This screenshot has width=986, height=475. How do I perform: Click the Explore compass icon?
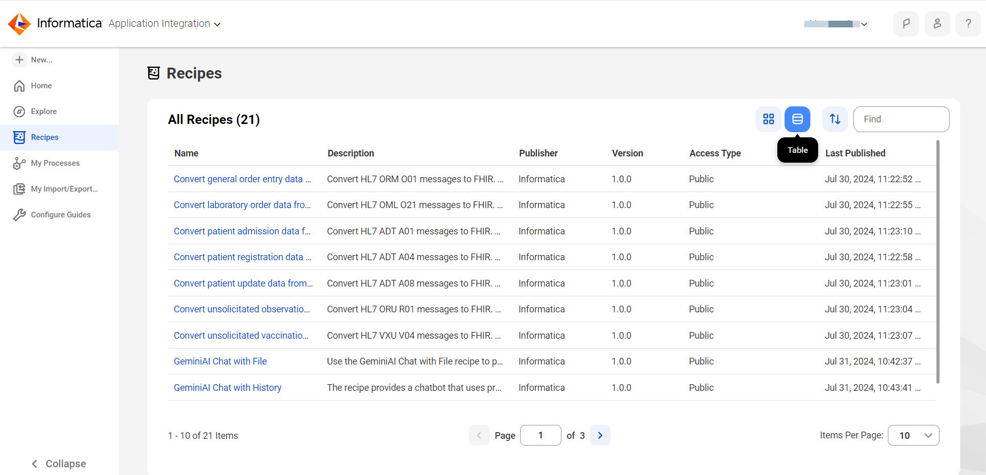[x=19, y=112]
